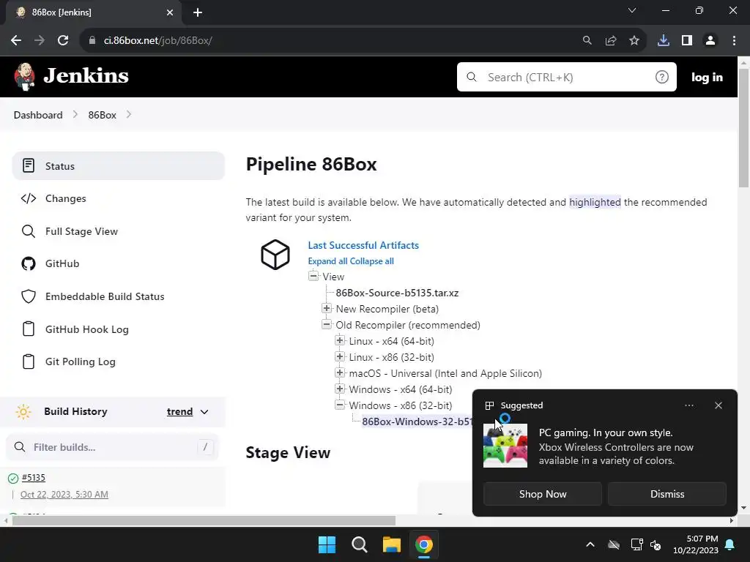This screenshot has height=562, width=750.
Task: Expand New Recompiler (beta) node
Action: coord(327,308)
